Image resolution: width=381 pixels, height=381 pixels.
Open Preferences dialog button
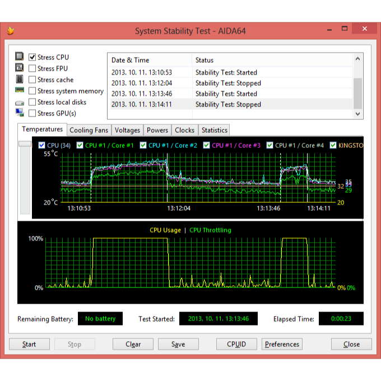[x=282, y=344]
